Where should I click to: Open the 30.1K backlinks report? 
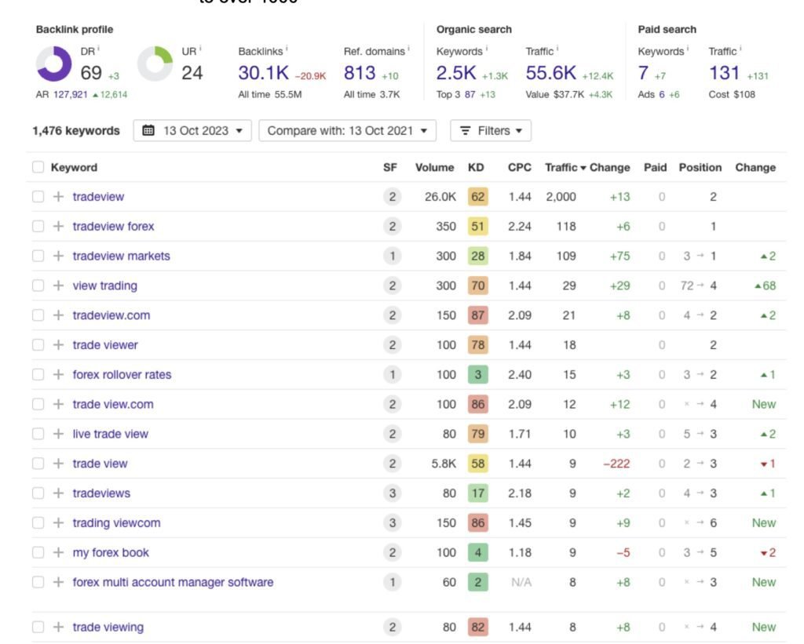click(x=264, y=73)
